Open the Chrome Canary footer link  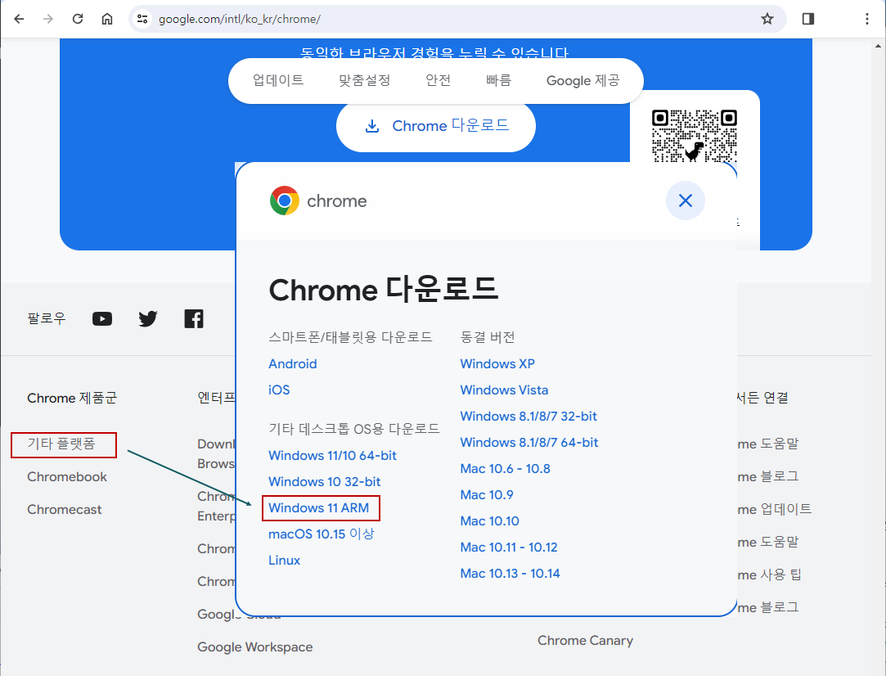pos(585,640)
